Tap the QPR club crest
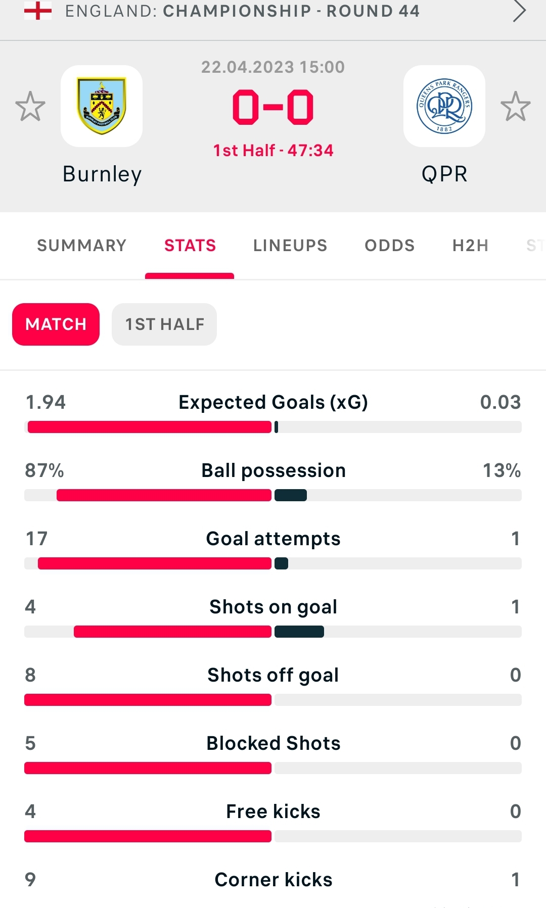Screen dimensions: 546x908 coord(444,106)
